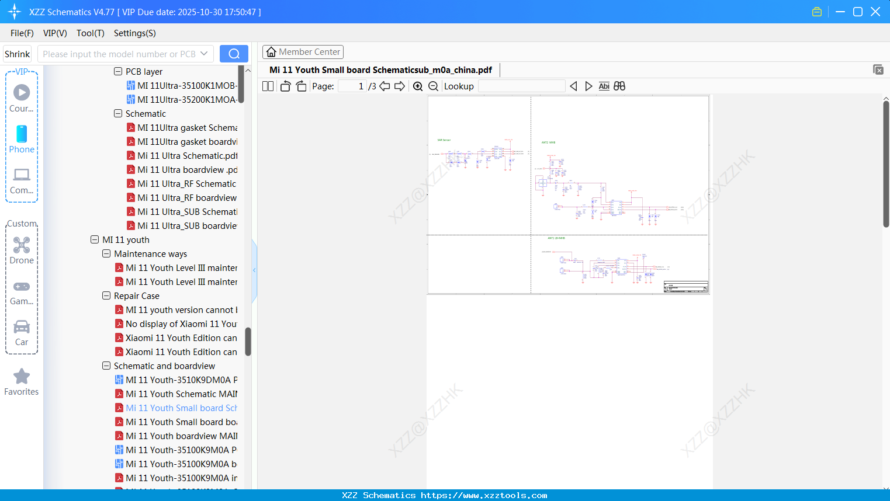Zoom out of the schematic

click(x=434, y=86)
